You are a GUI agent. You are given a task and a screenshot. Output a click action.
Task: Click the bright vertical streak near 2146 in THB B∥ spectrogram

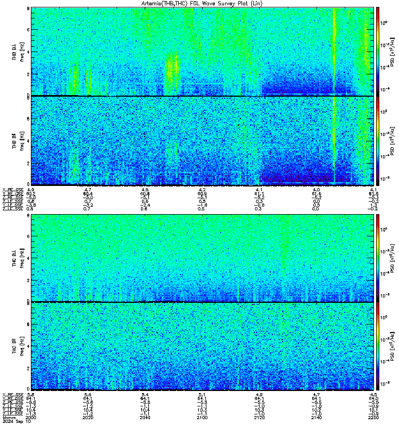[334, 140]
